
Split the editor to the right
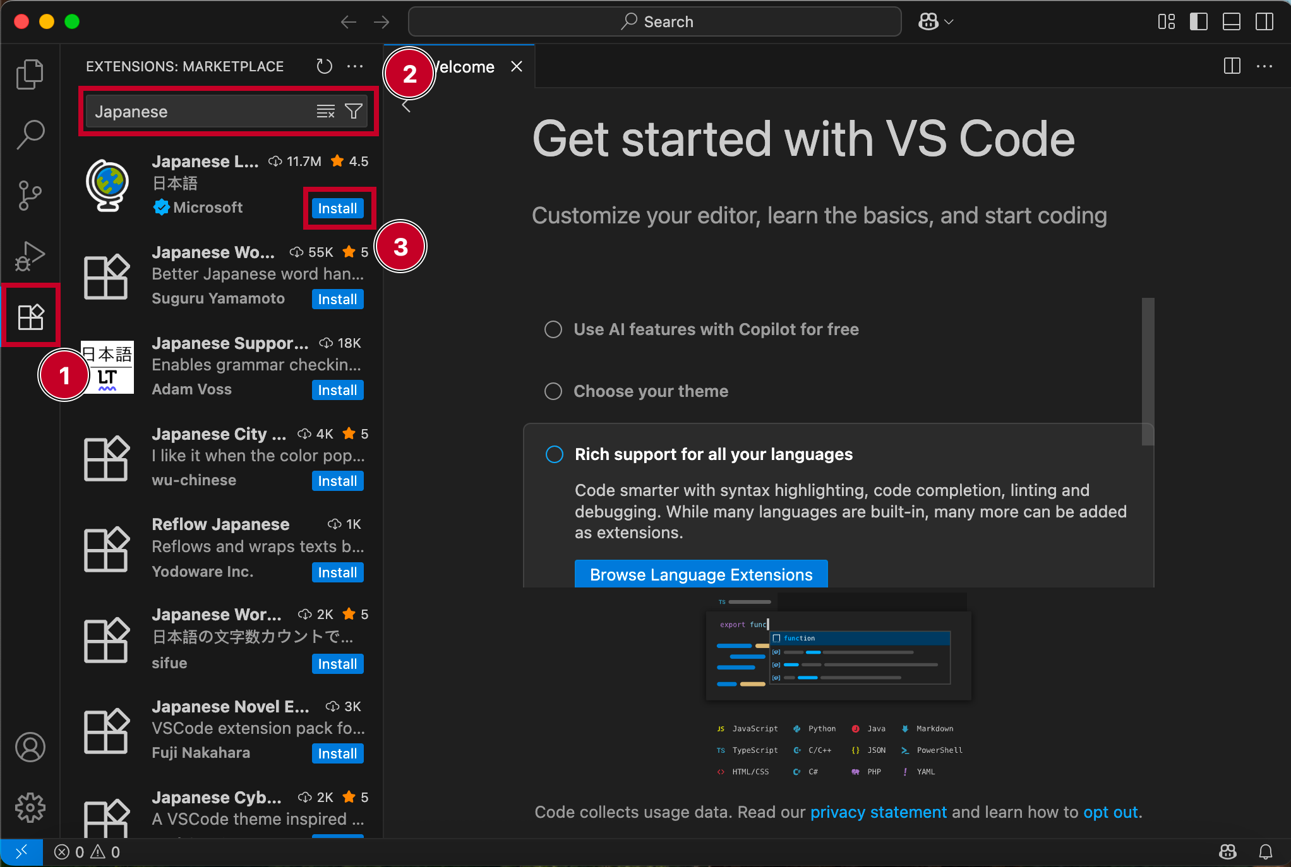(1232, 66)
